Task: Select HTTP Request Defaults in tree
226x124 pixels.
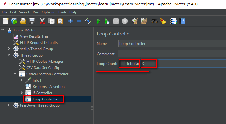Action: [39, 43]
